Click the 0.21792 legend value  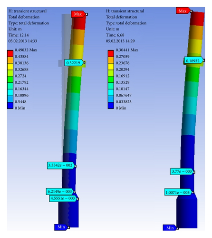pyautogui.click(x=21, y=82)
